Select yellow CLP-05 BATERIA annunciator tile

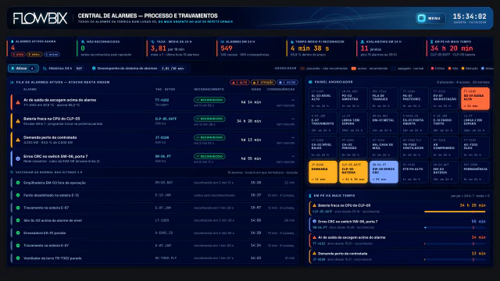[x=353, y=172]
